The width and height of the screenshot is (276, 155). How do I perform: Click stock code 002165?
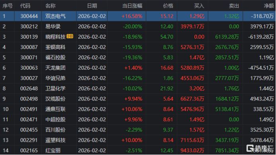[29, 151]
